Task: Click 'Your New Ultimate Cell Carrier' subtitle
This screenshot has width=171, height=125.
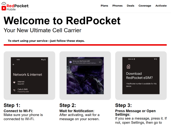Action: click(42, 30)
